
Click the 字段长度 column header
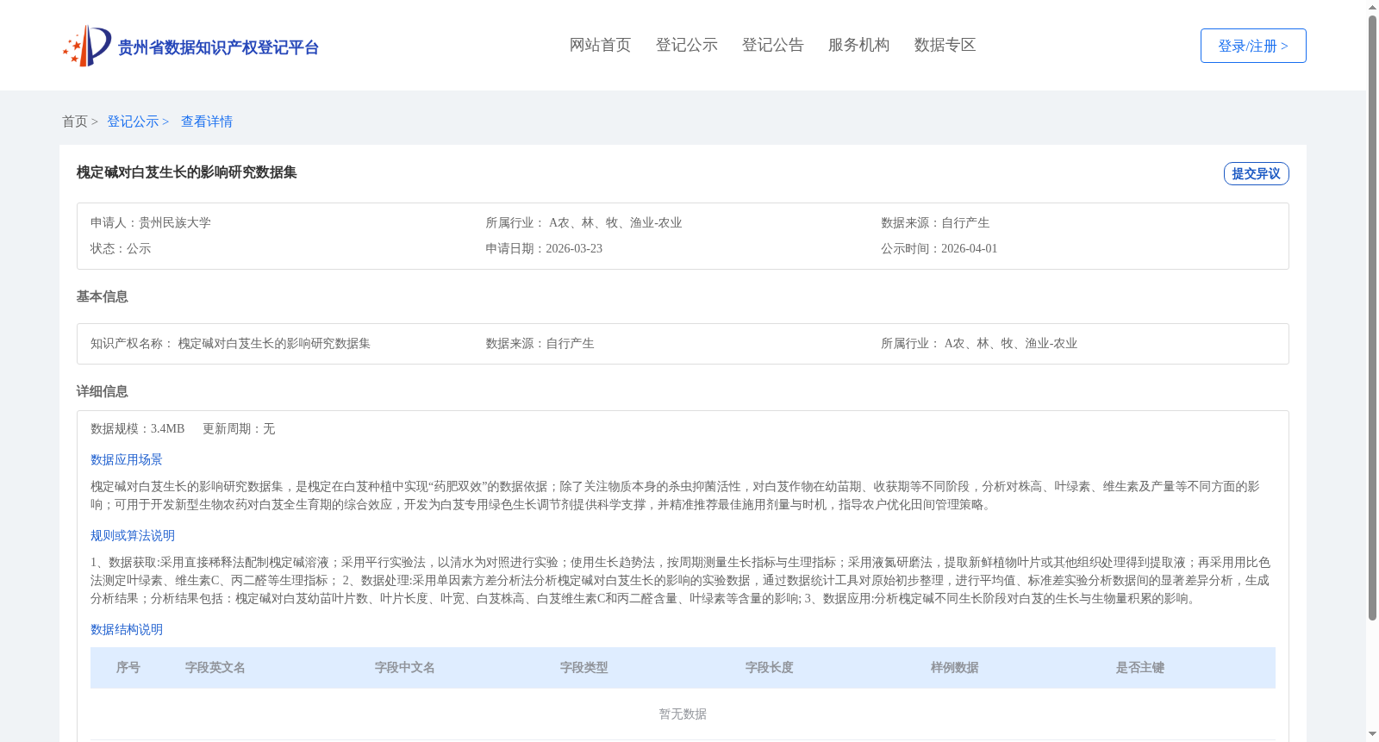coord(770,667)
